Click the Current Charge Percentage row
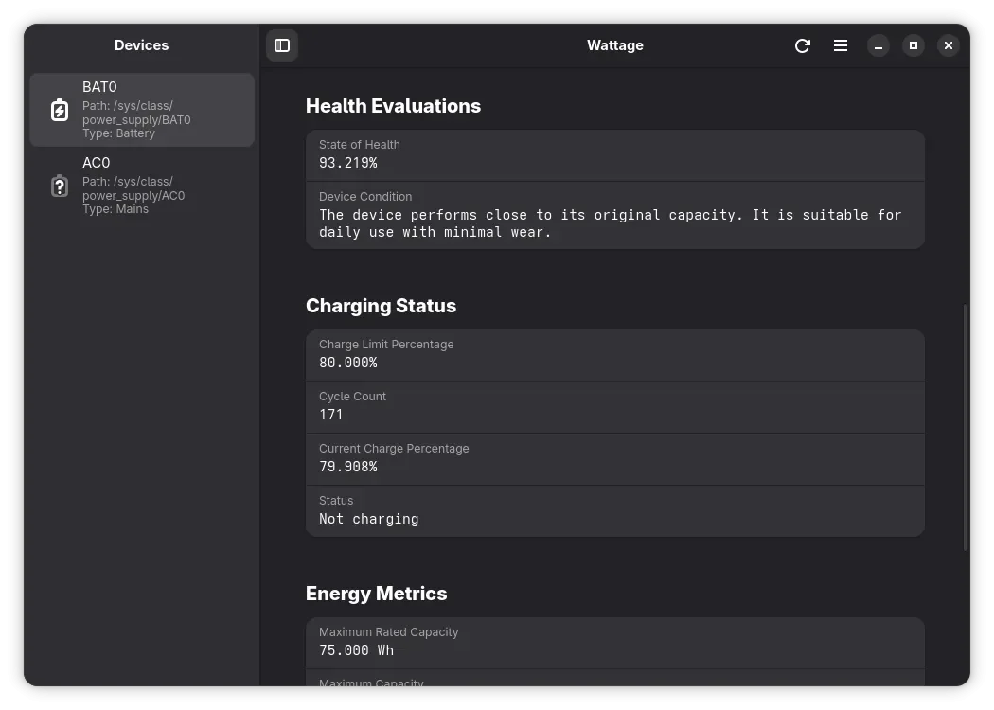Image resolution: width=994 pixels, height=710 pixels. coord(615,459)
